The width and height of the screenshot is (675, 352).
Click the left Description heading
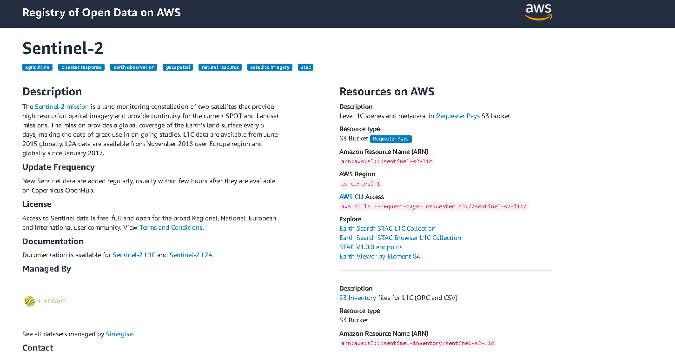coord(52,92)
